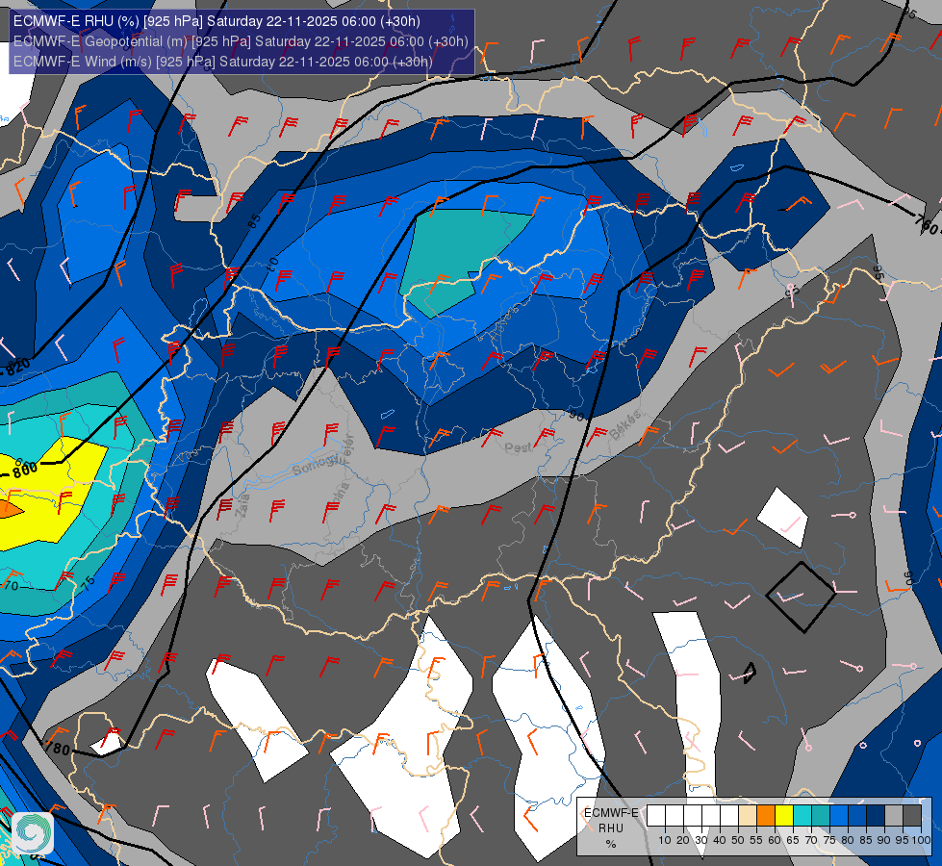Select the ECMWF-E Geopotential (m) layer title
This screenshot has width=942, height=866.
pyautogui.click(x=241, y=41)
